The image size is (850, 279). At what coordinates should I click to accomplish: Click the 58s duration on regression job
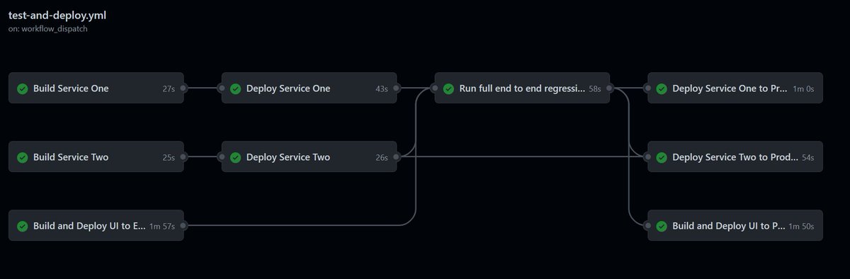(x=595, y=89)
